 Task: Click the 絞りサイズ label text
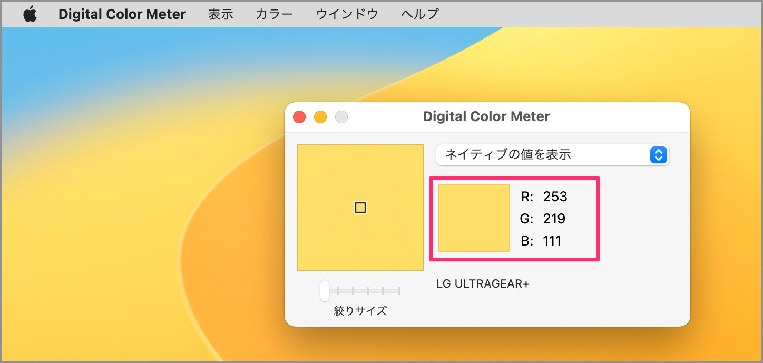click(x=360, y=311)
